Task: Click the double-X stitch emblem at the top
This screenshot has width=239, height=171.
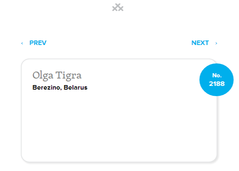Action: pos(118,7)
